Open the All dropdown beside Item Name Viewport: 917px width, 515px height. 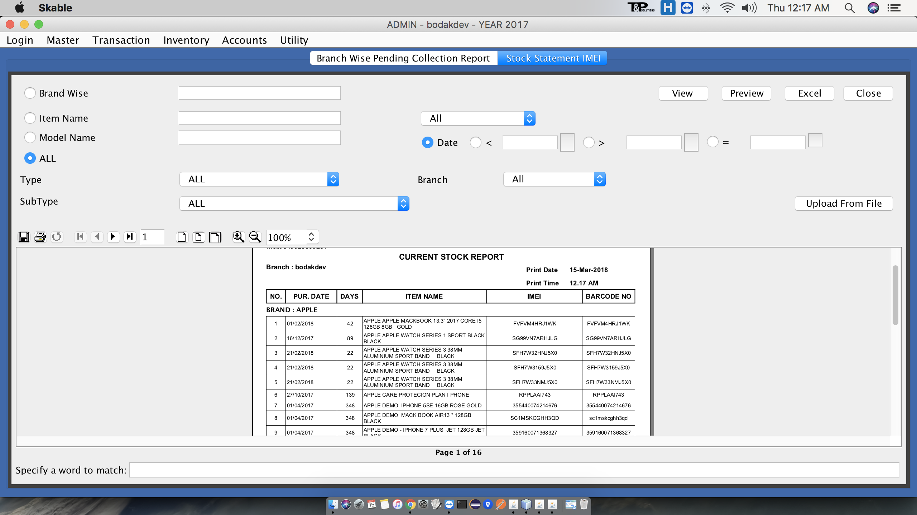coord(478,118)
